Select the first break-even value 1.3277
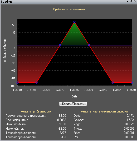The width and height of the screenshot is (137, 141). click(62, 133)
